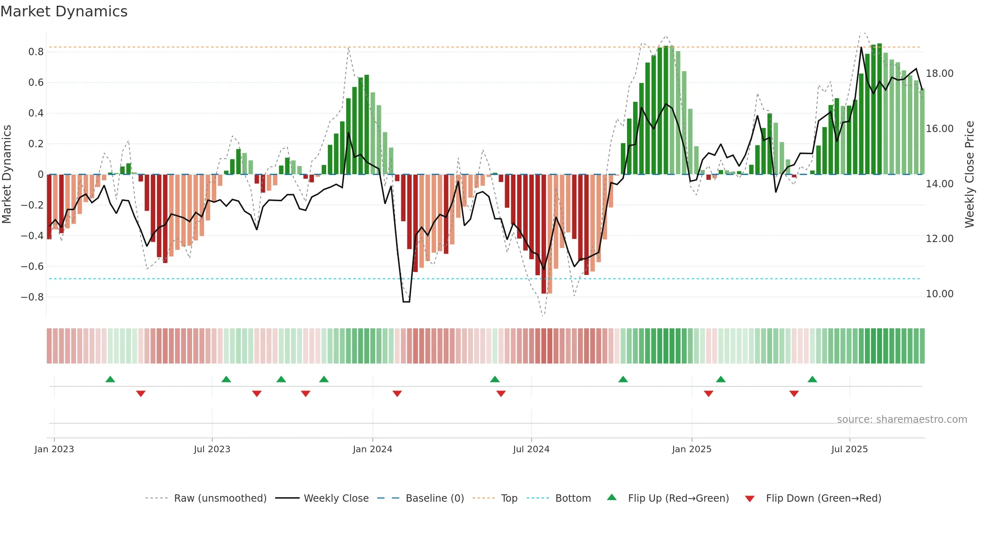Click the Flip Down marker in August 2023
The height and width of the screenshot is (552, 981).
point(257,394)
